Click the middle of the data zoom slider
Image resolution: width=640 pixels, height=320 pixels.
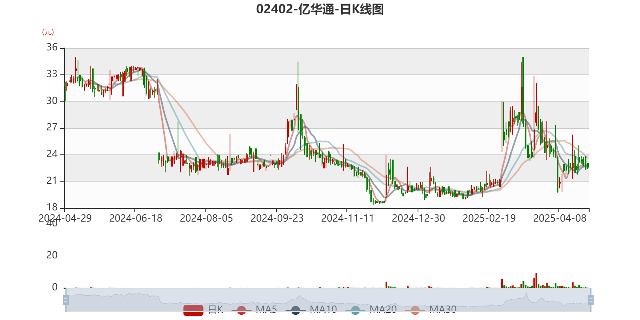coord(328,300)
